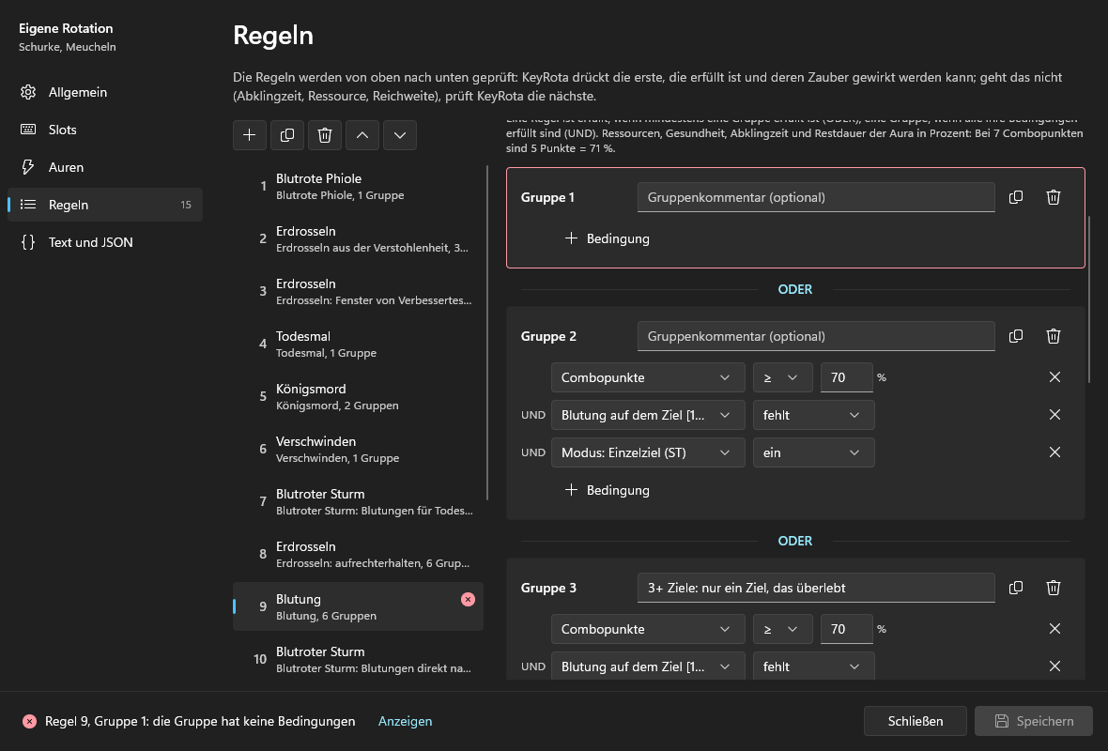Screen dimensions: 1108x751
Task: Click the Speichern button
Action: point(1035,721)
